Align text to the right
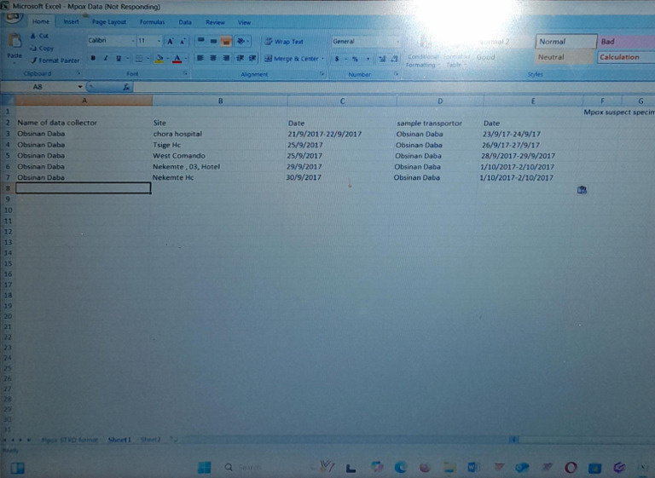Image resolution: width=655 pixels, height=478 pixels. [x=226, y=58]
